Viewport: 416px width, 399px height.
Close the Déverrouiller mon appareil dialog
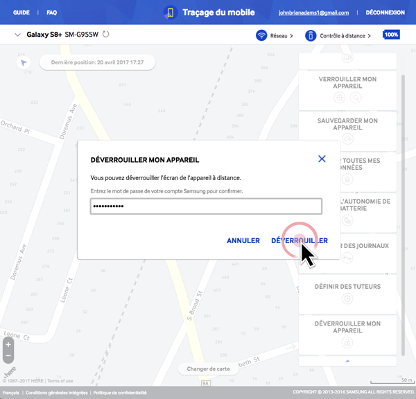(322, 159)
